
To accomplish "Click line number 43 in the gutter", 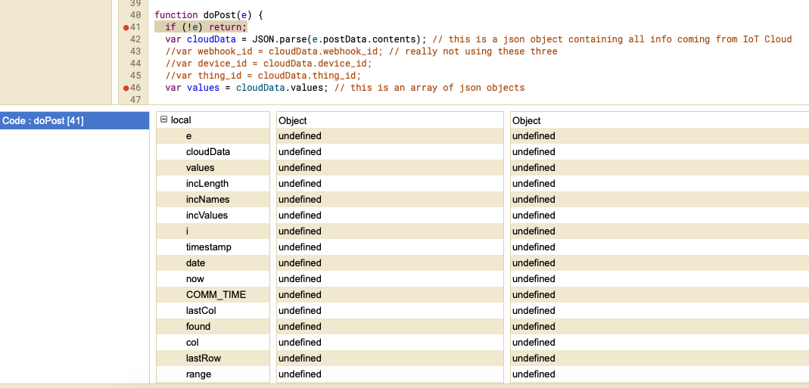I will point(135,51).
